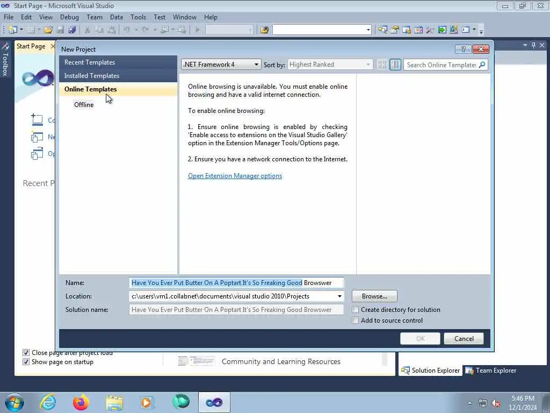Open Internet Explorer from the taskbar

48,402
